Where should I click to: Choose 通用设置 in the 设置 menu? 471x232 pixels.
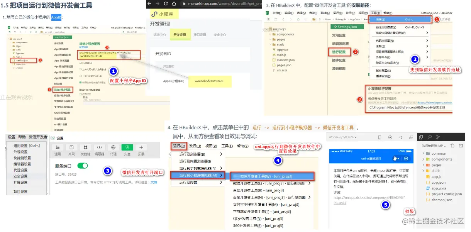tap(26, 146)
